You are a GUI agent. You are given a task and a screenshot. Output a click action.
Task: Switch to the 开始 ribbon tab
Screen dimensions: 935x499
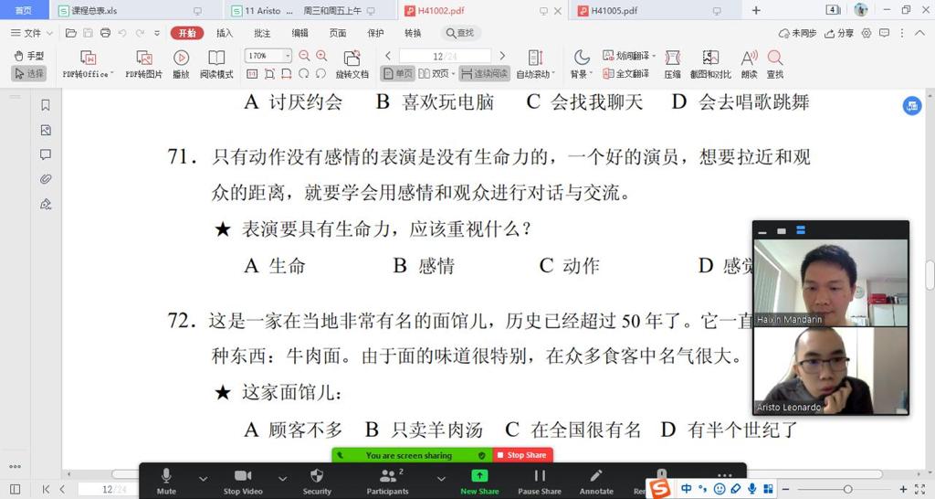pyautogui.click(x=187, y=33)
